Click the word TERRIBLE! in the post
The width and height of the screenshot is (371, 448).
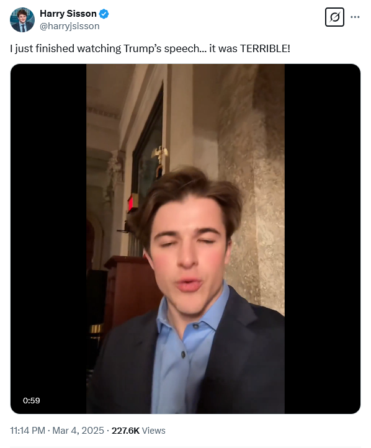pyautogui.click(x=265, y=48)
